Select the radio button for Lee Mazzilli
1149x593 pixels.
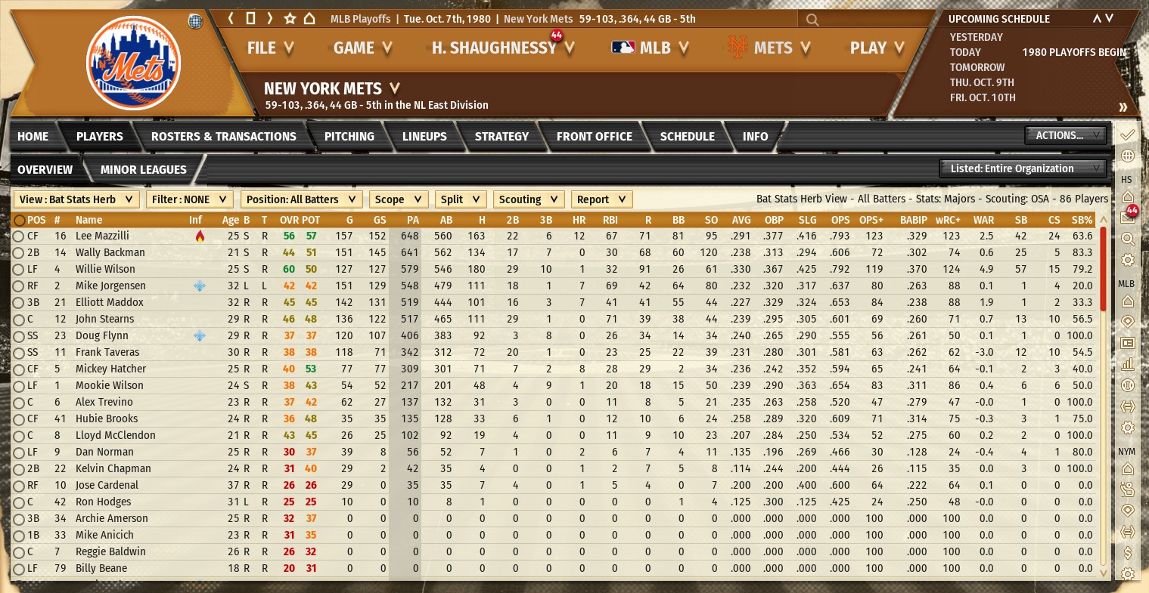coord(18,236)
